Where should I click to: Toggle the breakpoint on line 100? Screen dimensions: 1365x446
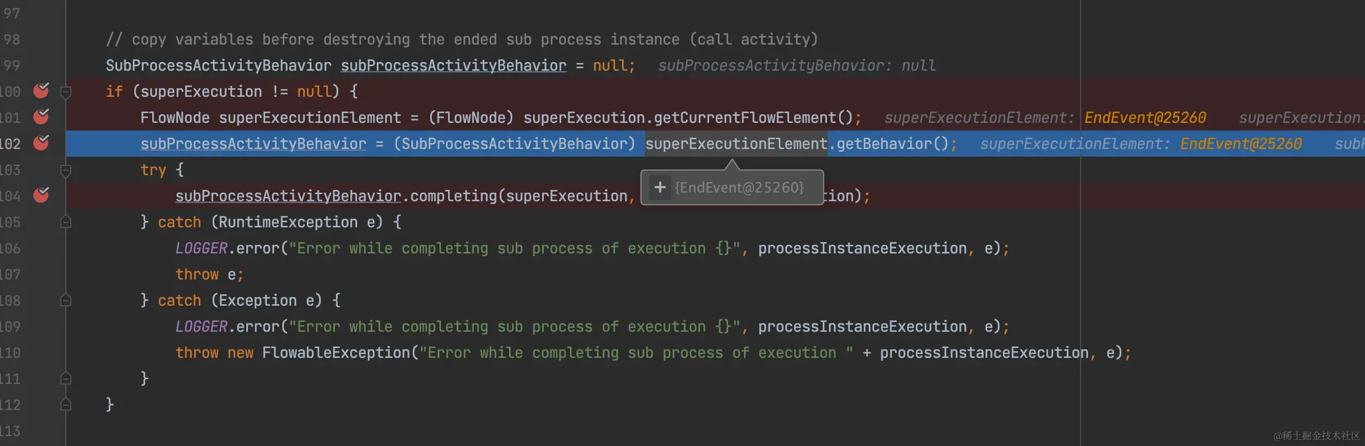(x=41, y=91)
